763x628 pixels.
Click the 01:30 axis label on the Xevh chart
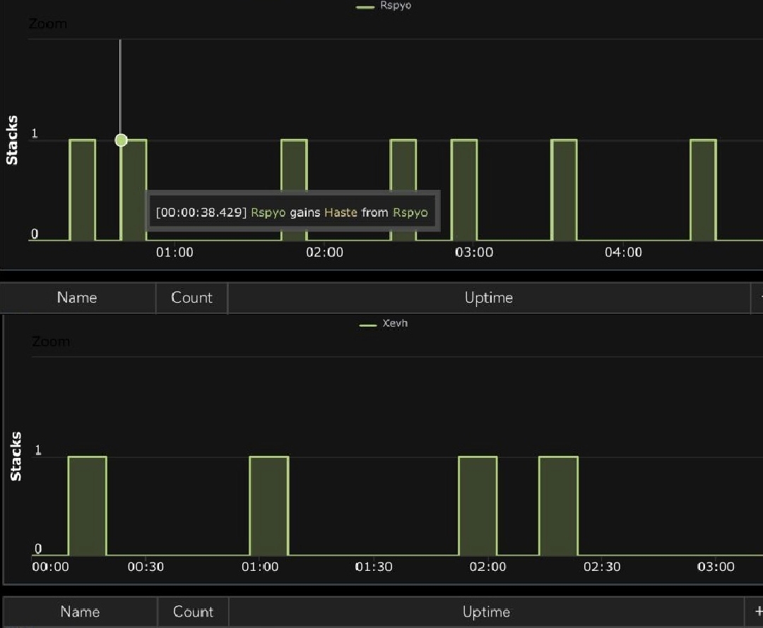pyautogui.click(x=374, y=567)
